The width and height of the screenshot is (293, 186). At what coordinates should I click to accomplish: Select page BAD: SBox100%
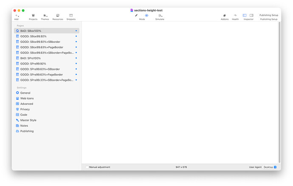[47, 31]
